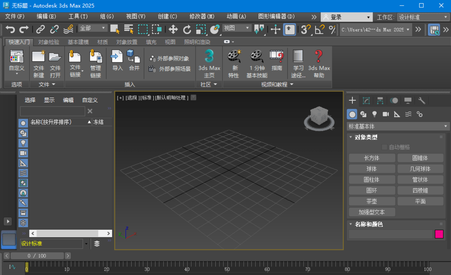Toggle Percent Snap on the toolbar
This screenshot has width=451, height=275.
pos(332,29)
